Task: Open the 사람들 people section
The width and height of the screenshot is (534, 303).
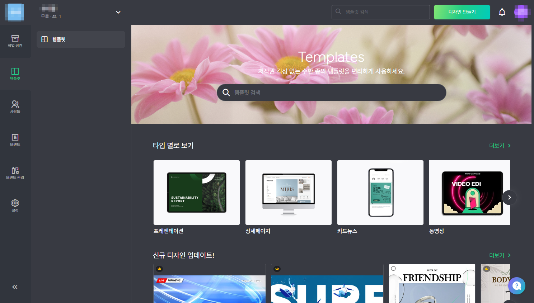Action: tap(15, 107)
